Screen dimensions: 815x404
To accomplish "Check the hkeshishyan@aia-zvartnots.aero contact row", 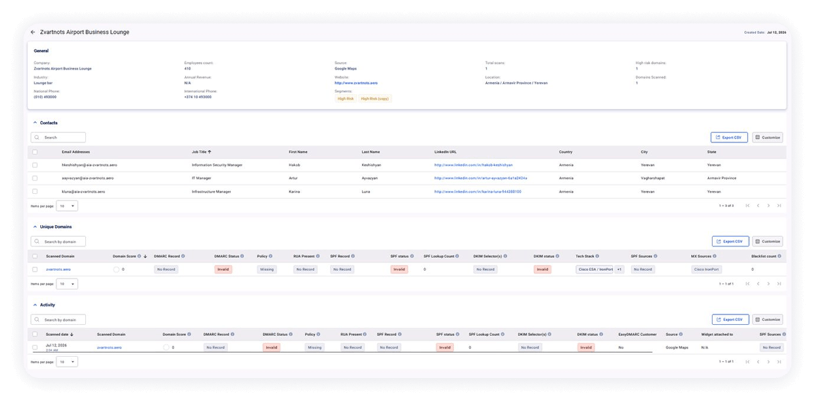I will [x=35, y=165].
